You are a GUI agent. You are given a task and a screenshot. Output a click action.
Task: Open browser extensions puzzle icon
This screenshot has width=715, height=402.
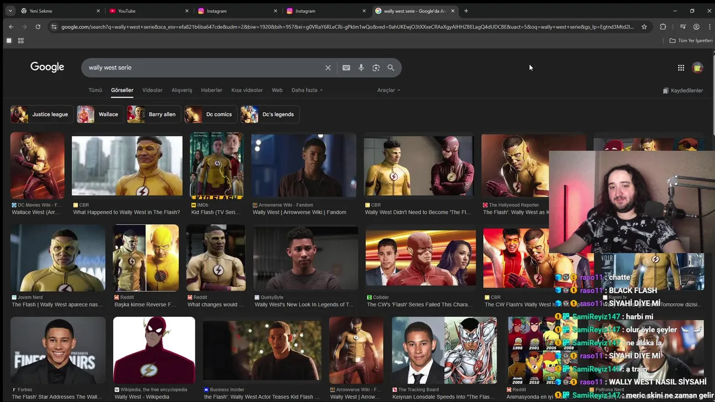663,26
